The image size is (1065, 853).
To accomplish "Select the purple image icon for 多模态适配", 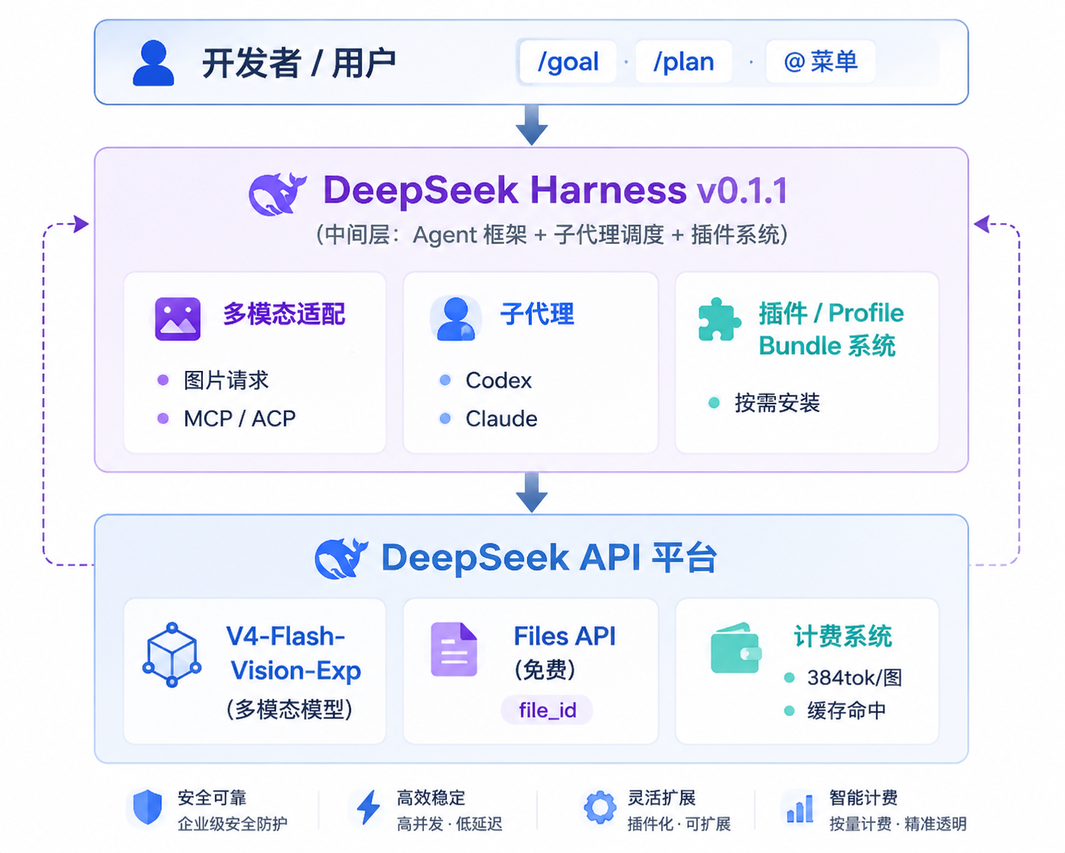I will [x=178, y=319].
